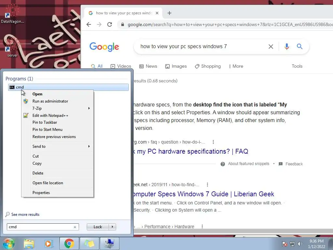Reload the Chrome page
This screenshot has height=250, width=333.
click(x=110, y=24)
